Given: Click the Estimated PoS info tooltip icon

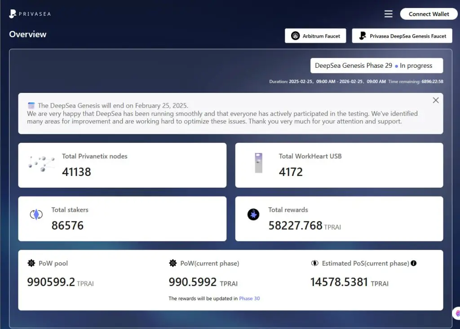Looking at the screenshot, I should (x=414, y=263).
